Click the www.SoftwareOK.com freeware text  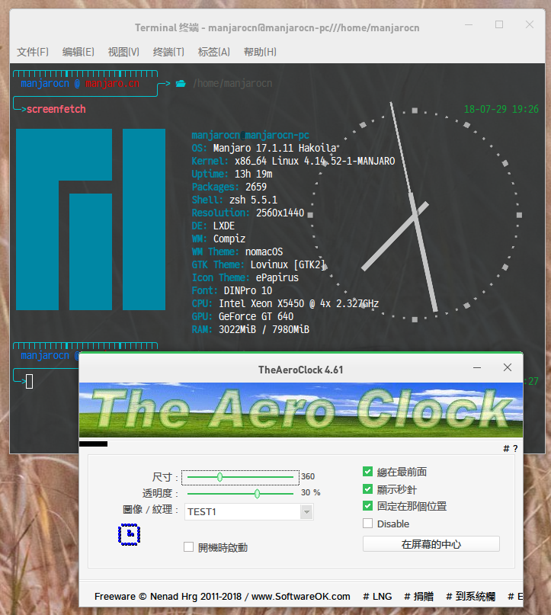coord(301,597)
